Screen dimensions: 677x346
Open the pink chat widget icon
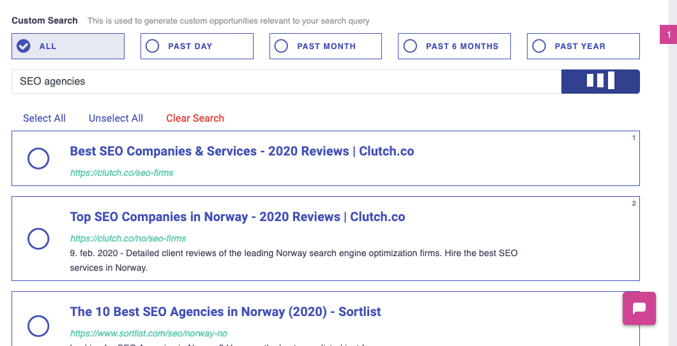639,308
